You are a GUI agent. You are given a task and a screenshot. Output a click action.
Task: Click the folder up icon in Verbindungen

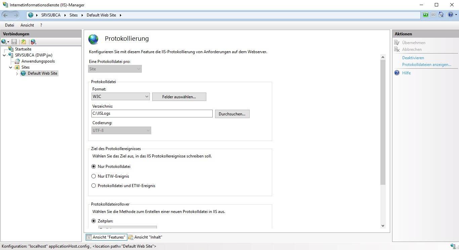point(24,42)
